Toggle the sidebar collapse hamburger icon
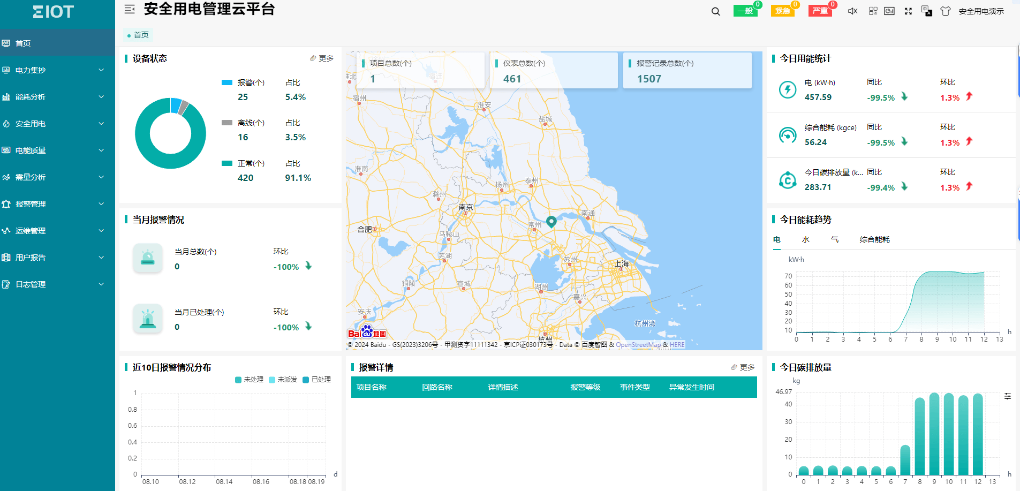 (130, 10)
